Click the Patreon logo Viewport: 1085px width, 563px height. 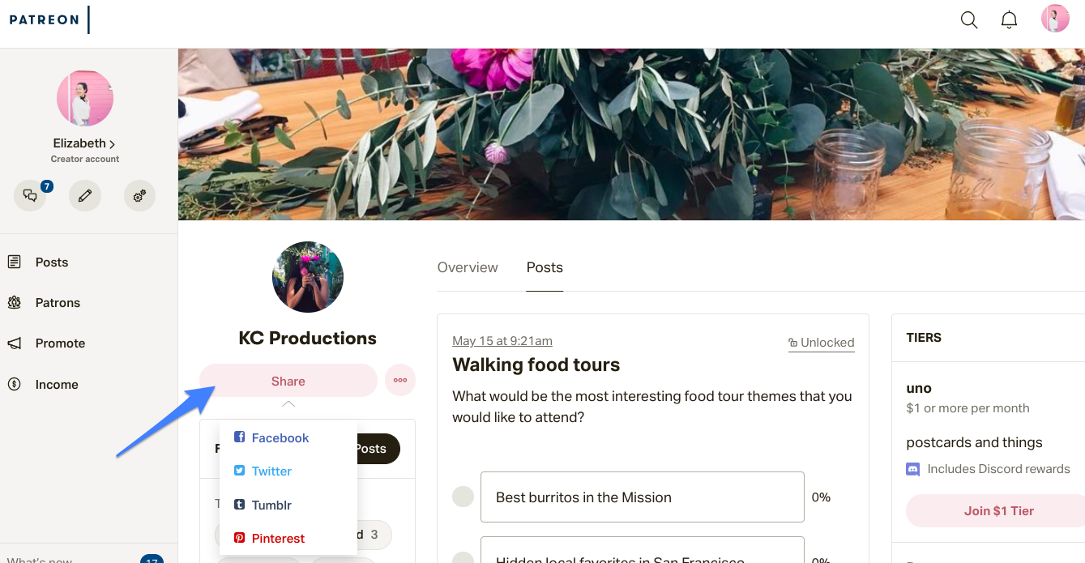[45, 19]
